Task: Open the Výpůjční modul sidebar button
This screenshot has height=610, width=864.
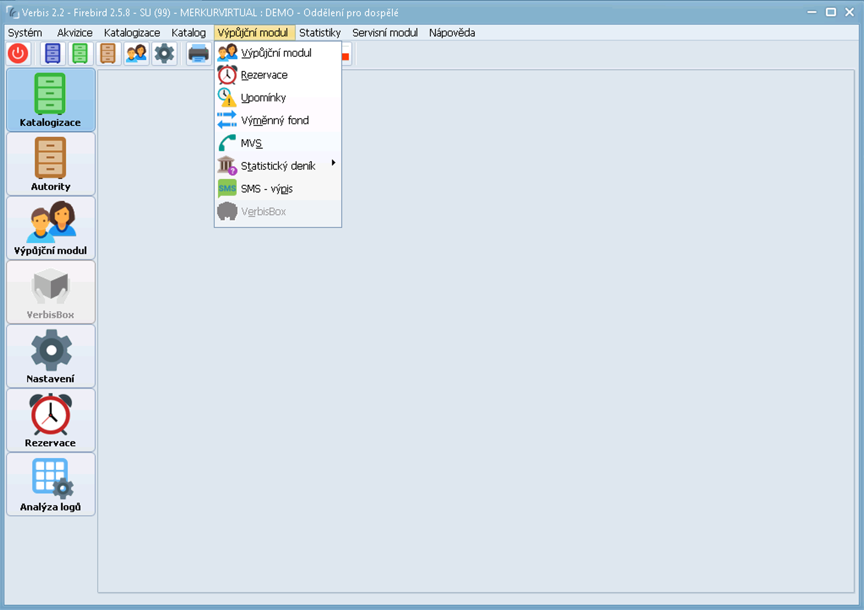Action: click(51, 228)
